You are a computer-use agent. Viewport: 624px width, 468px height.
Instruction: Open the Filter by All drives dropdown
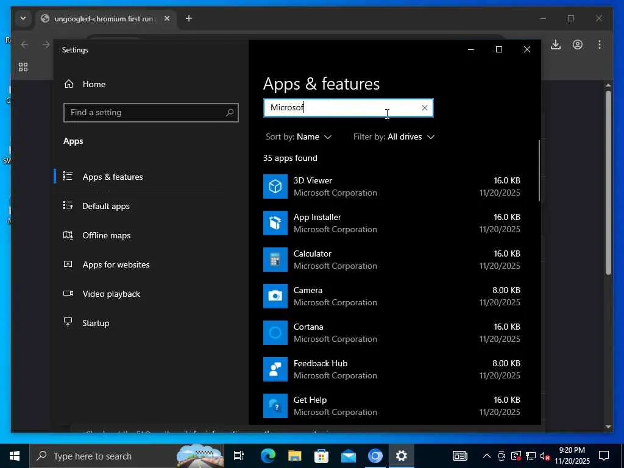pyautogui.click(x=394, y=137)
